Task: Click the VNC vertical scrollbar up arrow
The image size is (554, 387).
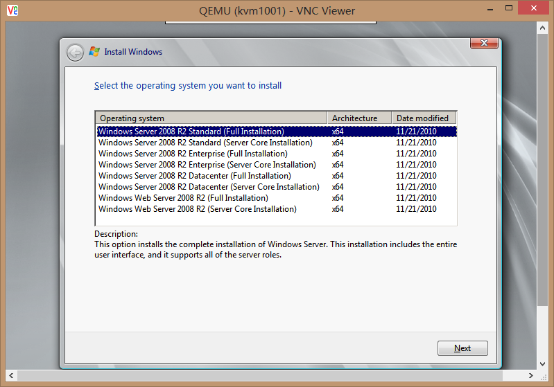Action: 542,28
